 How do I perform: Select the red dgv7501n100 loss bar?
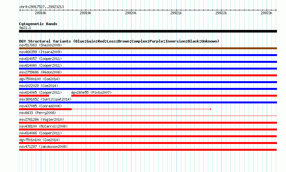(x=148, y=143)
